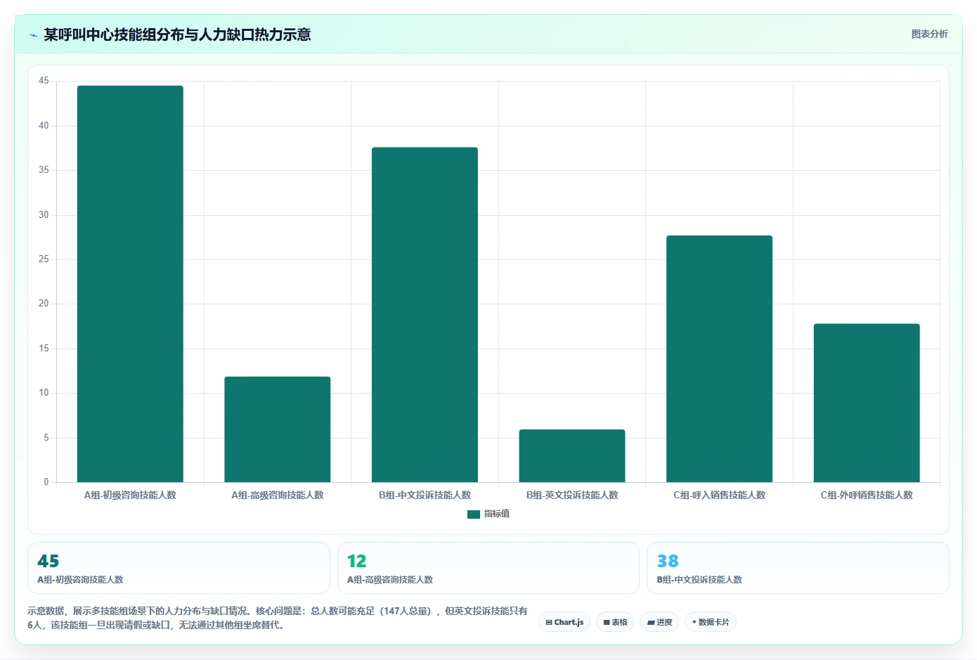Click the y-axis tick value 25
This screenshot has height=660, width=977.
(x=44, y=259)
